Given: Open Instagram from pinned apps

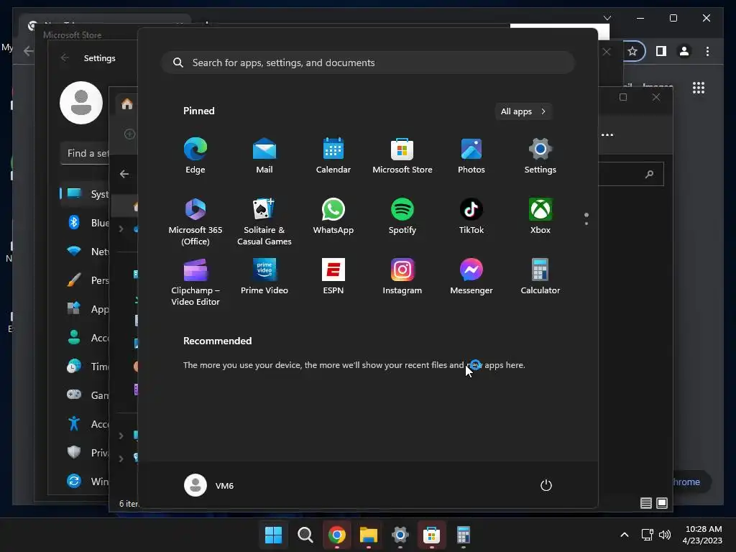Looking at the screenshot, I should click(402, 277).
